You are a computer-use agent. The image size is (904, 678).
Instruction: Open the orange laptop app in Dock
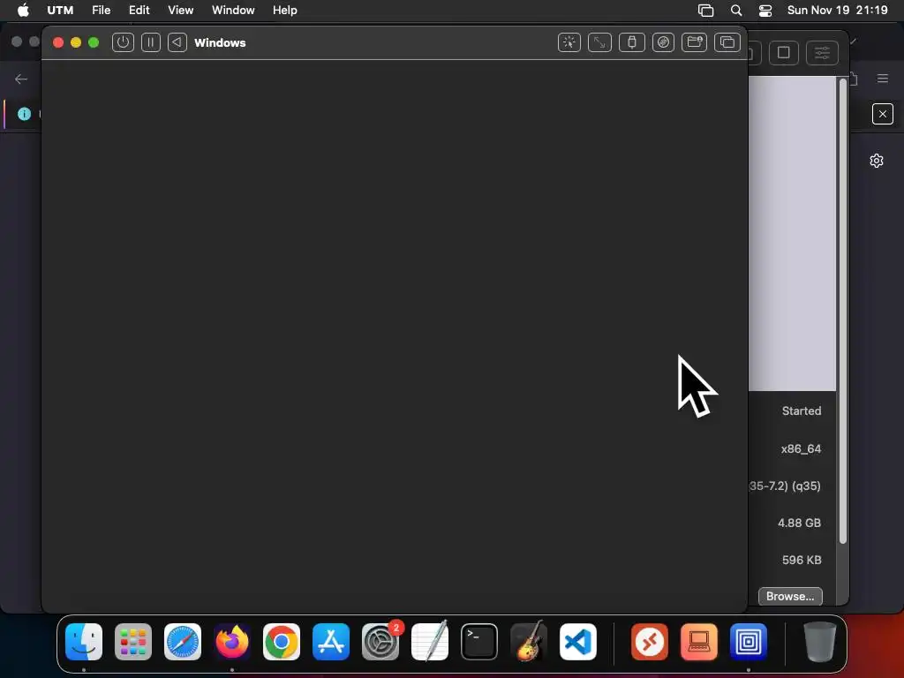(699, 642)
